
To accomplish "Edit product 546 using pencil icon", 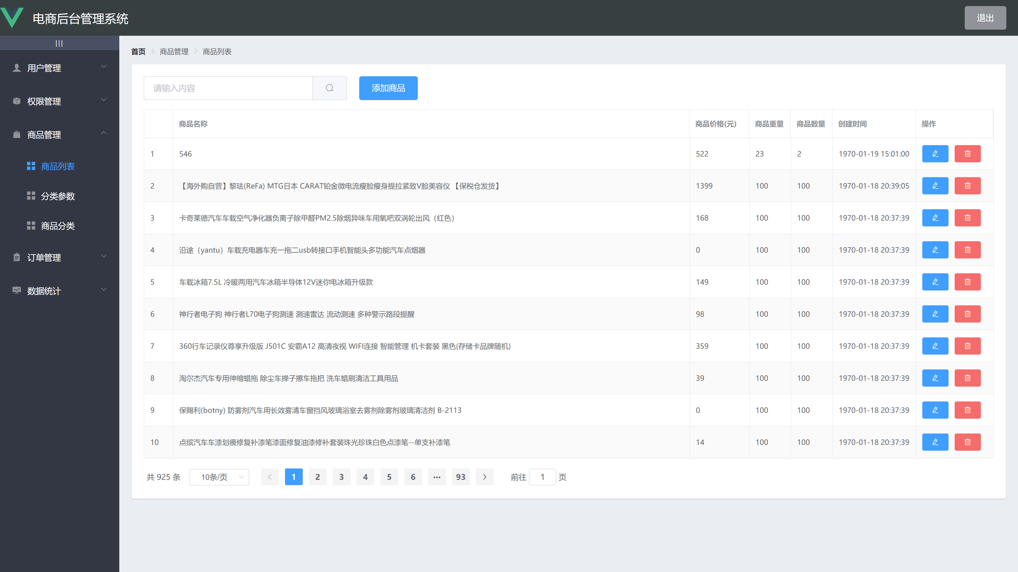I will (x=935, y=154).
